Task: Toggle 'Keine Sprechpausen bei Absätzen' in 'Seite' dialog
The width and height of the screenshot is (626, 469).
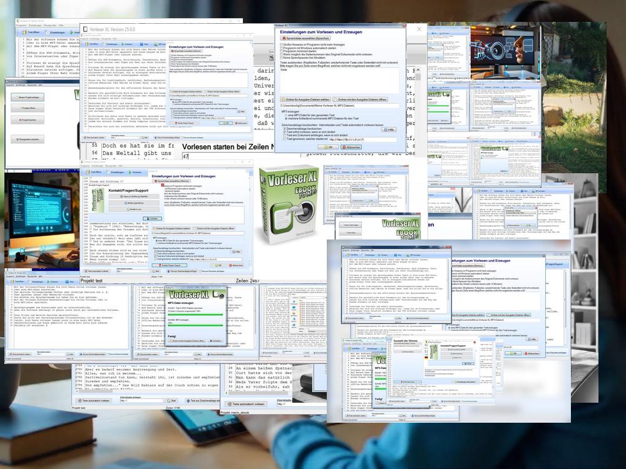Action: (x=282, y=58)
